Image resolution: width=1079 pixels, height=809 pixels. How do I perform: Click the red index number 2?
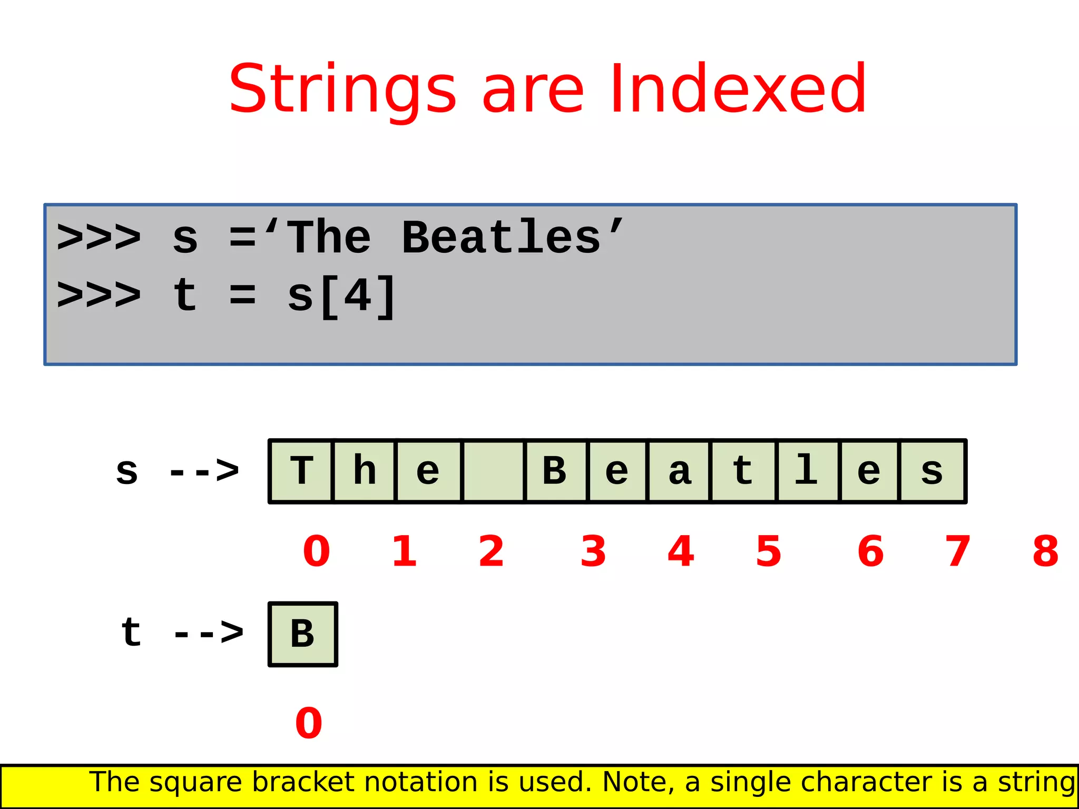point(492,551)
